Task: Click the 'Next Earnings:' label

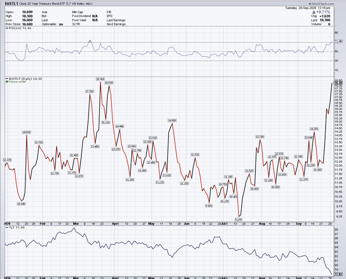Action: click(x=117, y=24)
